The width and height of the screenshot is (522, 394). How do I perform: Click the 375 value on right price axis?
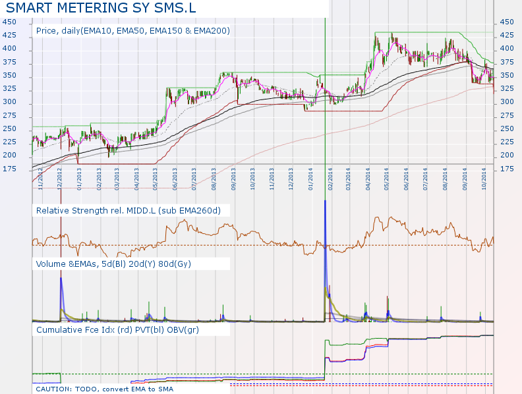click(x=507, y=62)
